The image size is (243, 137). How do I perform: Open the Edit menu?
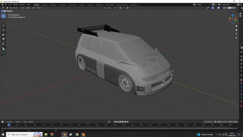(10, 5)
